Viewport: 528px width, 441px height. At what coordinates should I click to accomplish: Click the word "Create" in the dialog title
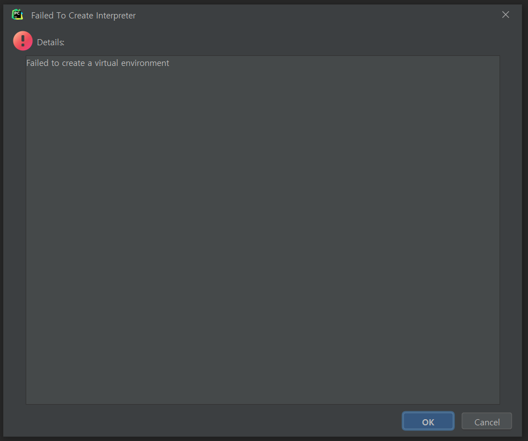[81, 16]
